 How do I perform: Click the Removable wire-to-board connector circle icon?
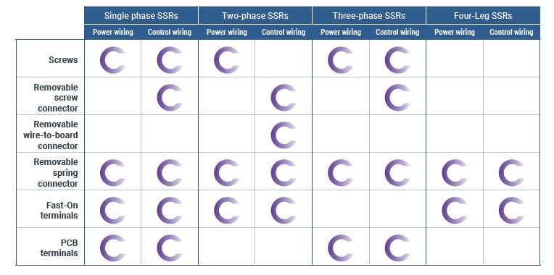point(284,135)
